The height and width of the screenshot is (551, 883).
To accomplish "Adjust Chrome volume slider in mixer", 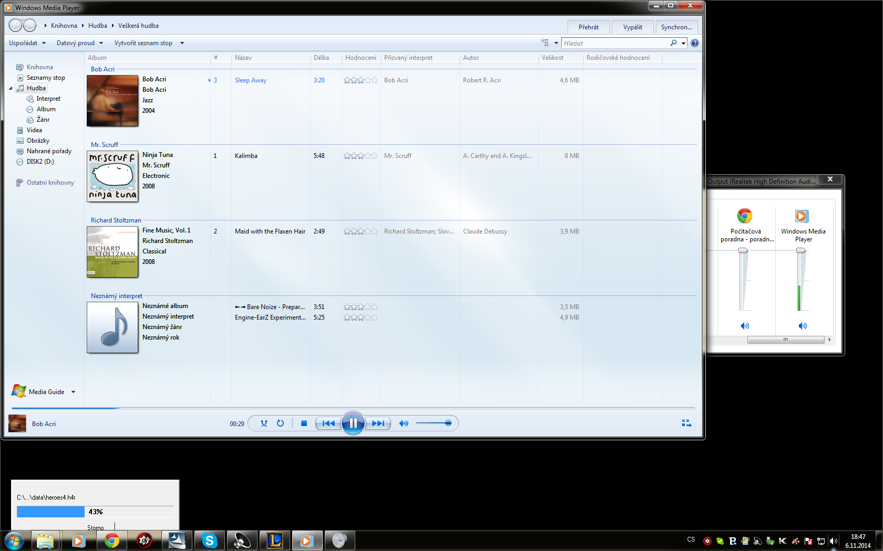I will point(743,251).
